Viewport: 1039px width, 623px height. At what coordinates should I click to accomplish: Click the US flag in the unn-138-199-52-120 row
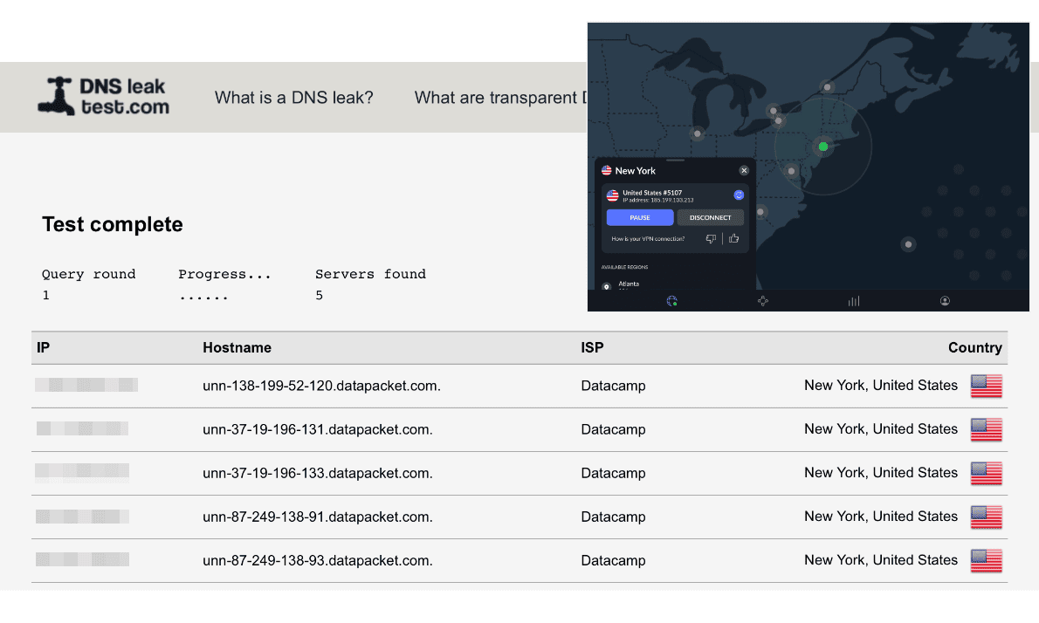click(x=986, y=386)
